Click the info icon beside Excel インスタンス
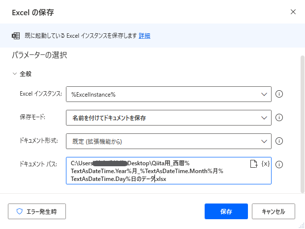305x229 pixels. click(279, 94)
